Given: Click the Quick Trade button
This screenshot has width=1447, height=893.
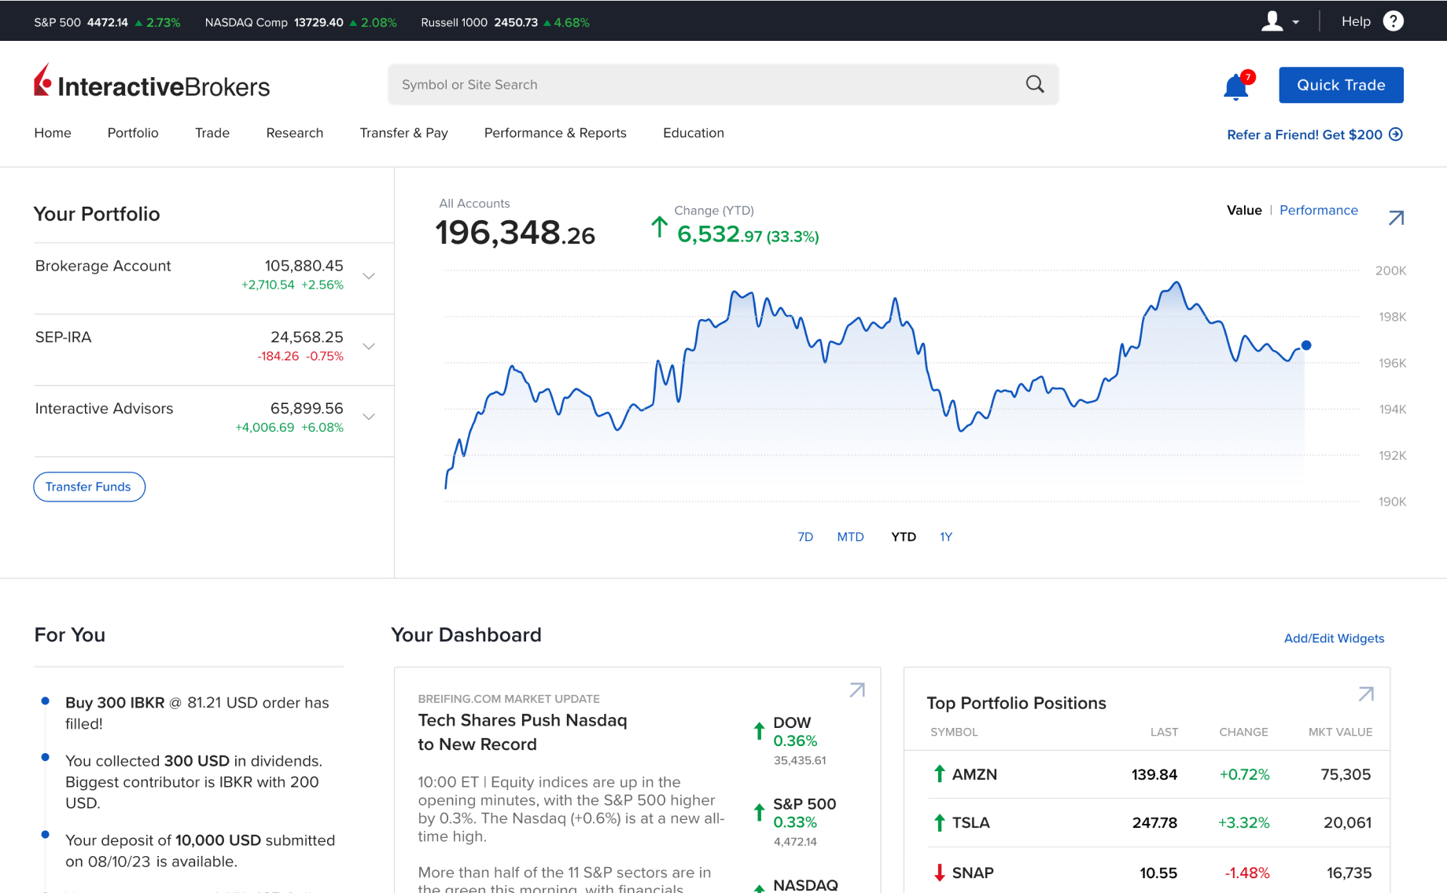Looking at the screenshot, I should (1340, 85).
